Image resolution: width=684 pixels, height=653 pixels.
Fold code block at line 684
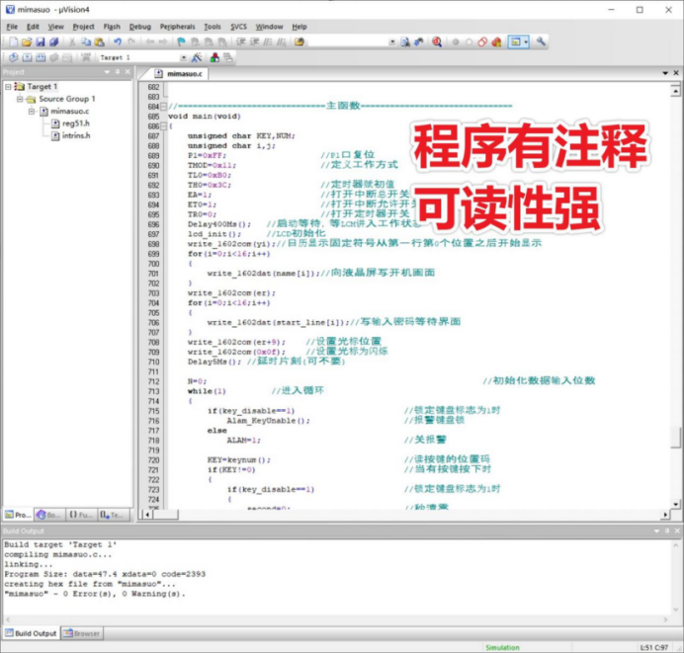[x=163, y=106]
